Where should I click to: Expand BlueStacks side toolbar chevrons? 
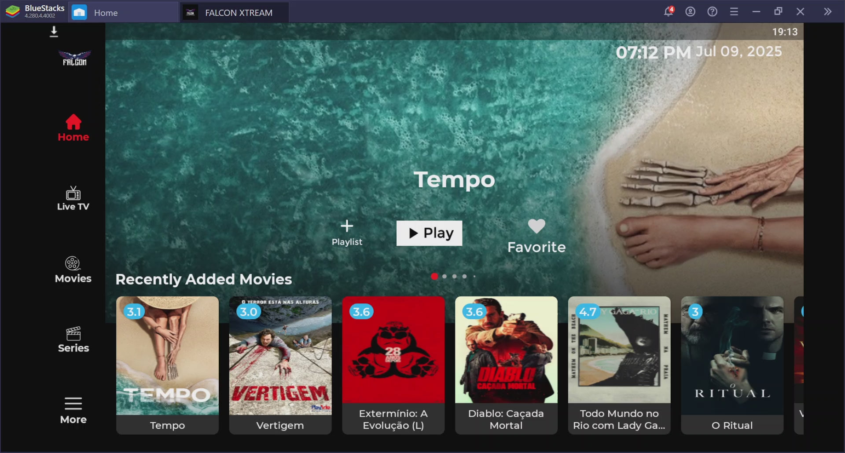[827, 12]
